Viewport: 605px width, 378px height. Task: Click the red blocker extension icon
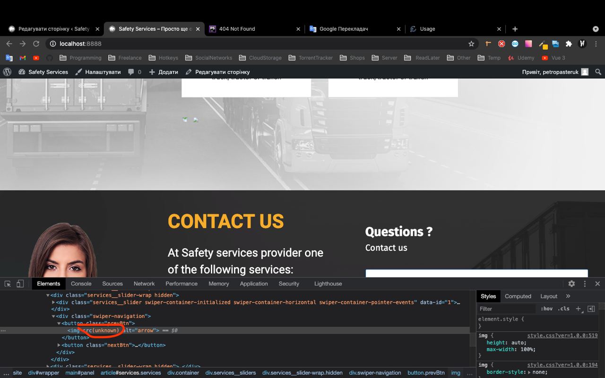[x=501, y=43]
